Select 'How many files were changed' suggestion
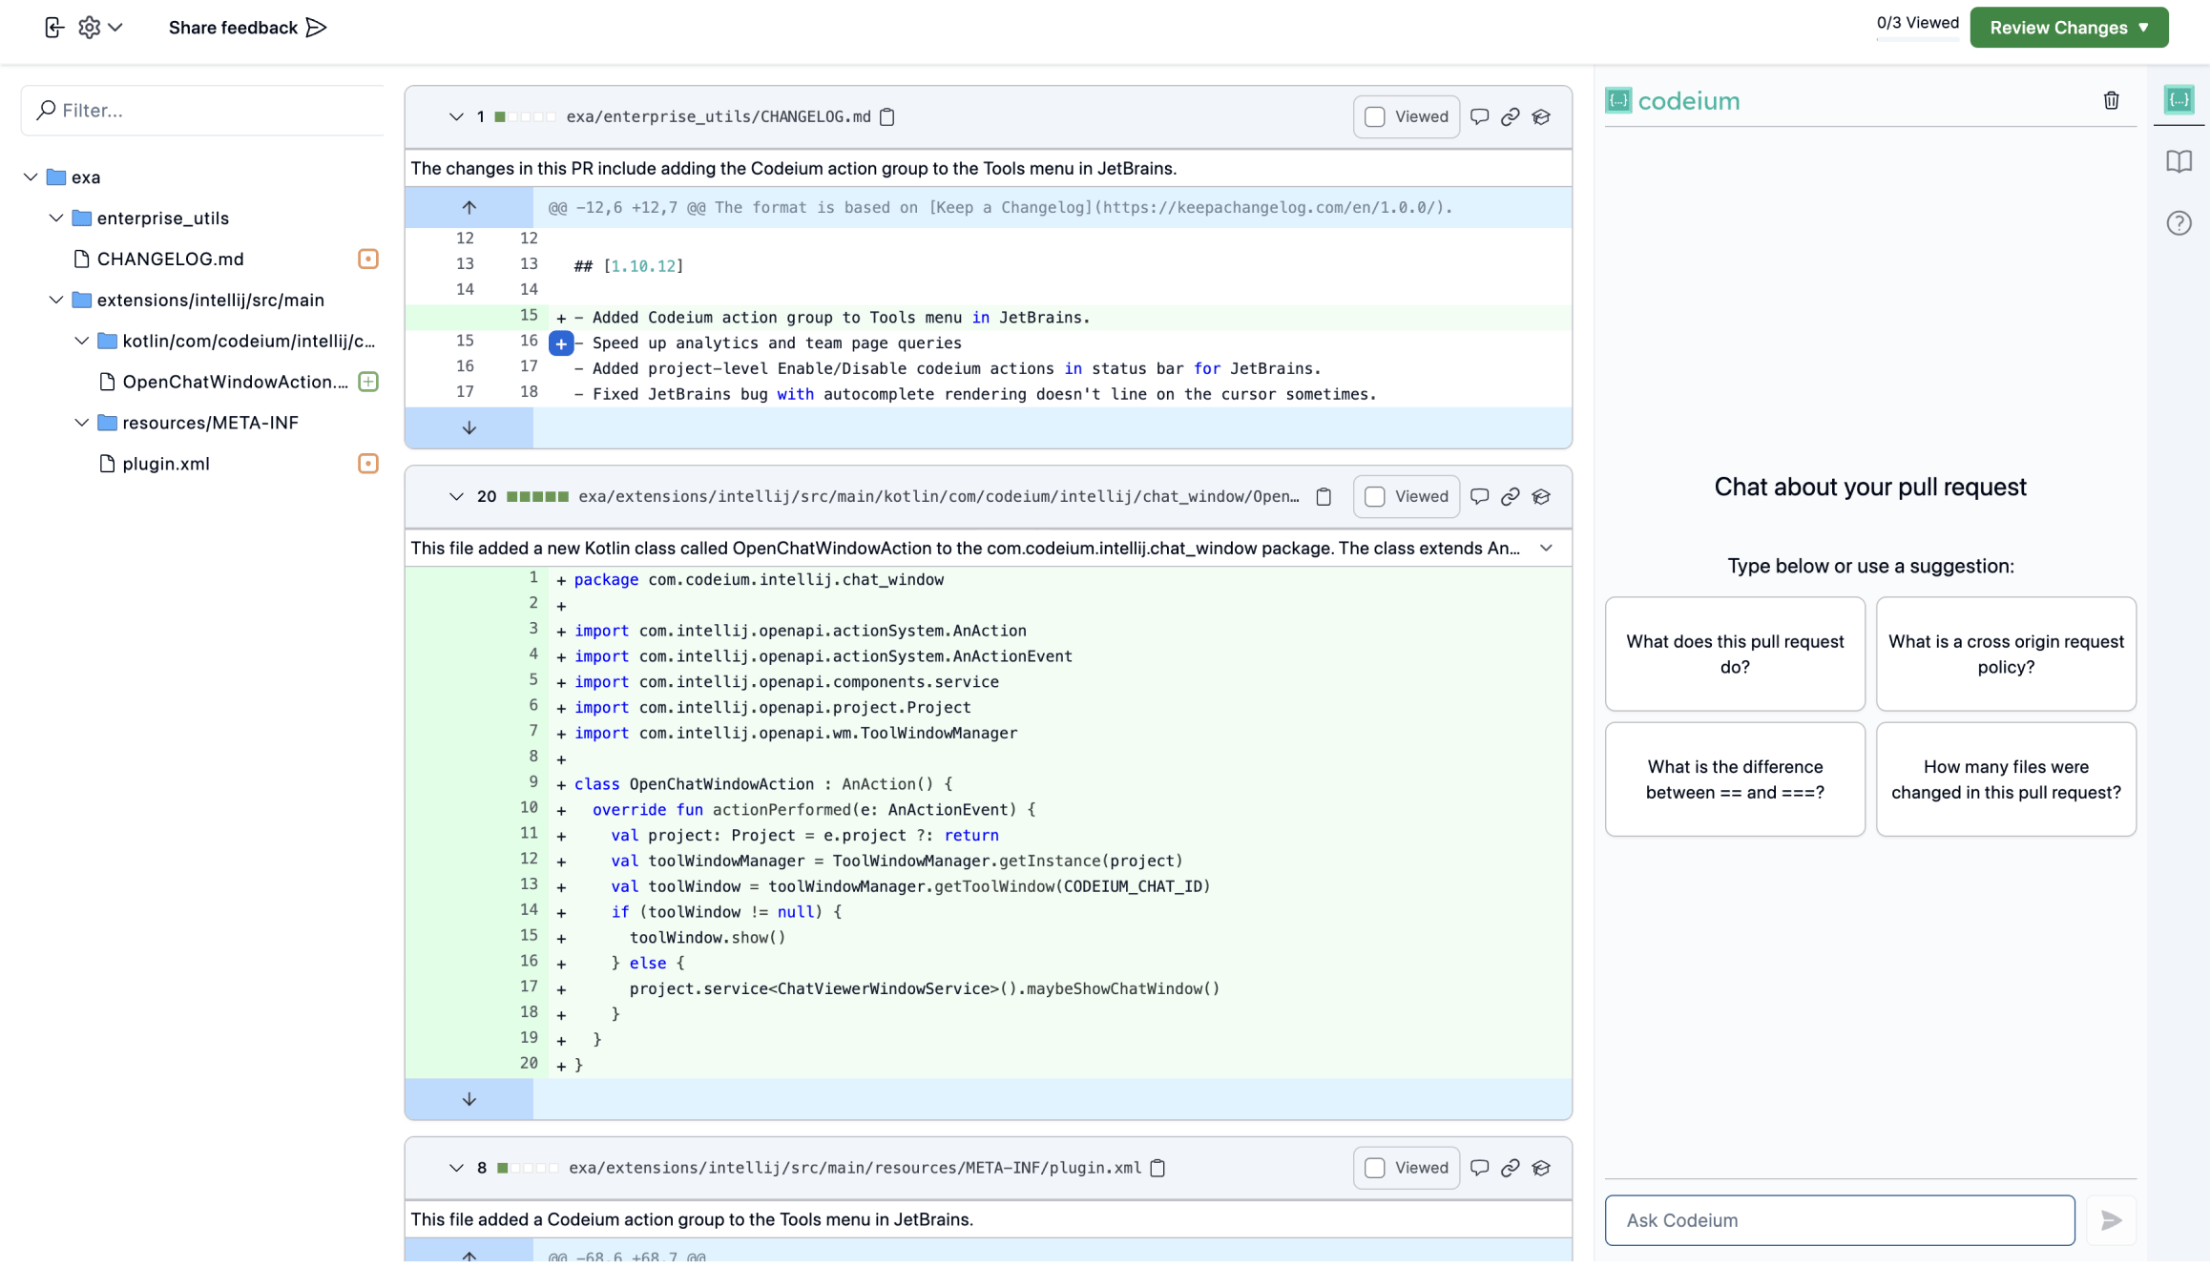 [2007, 780]
